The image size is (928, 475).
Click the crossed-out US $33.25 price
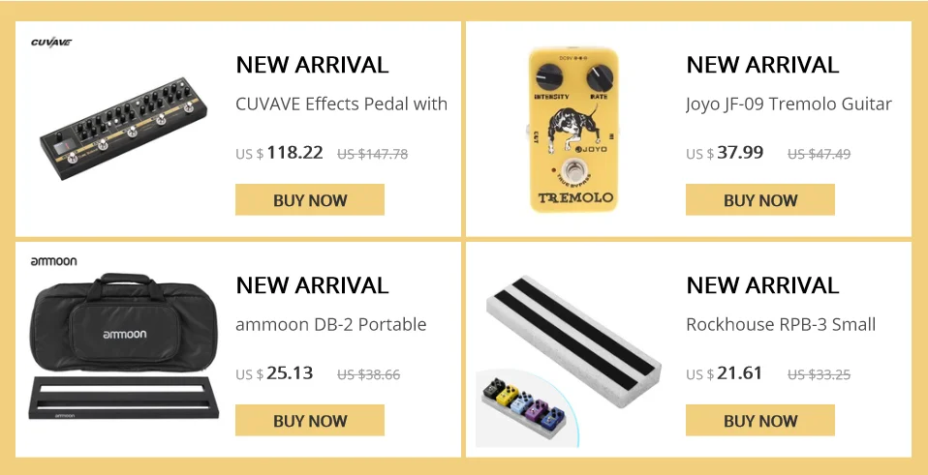point(820,374)
